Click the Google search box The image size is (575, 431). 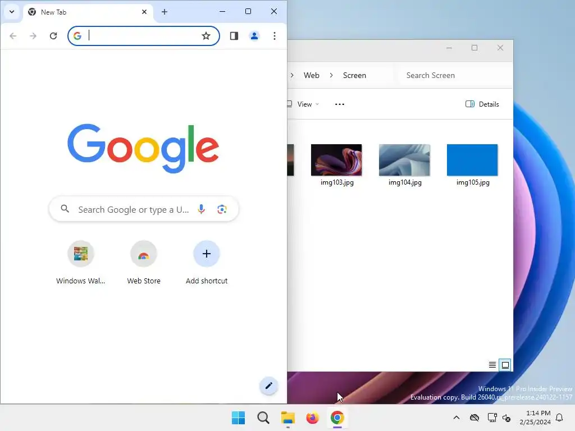(143, 209)
